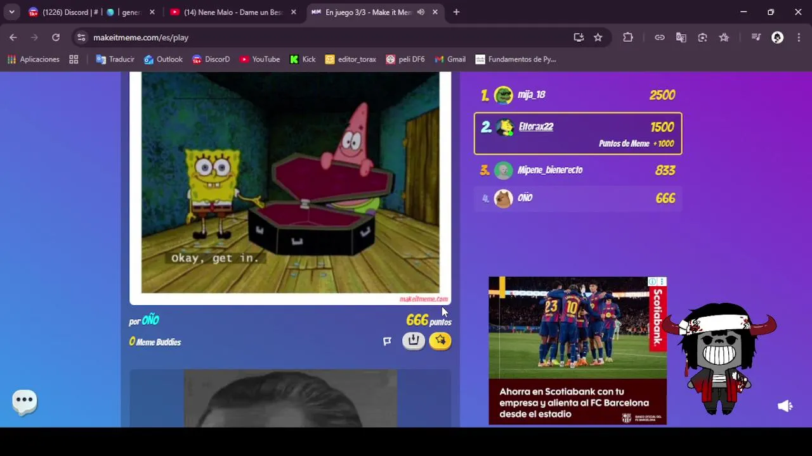Open the translate extension icon
812x456 pixels.
pyautogui.click(x=681, y=37)
